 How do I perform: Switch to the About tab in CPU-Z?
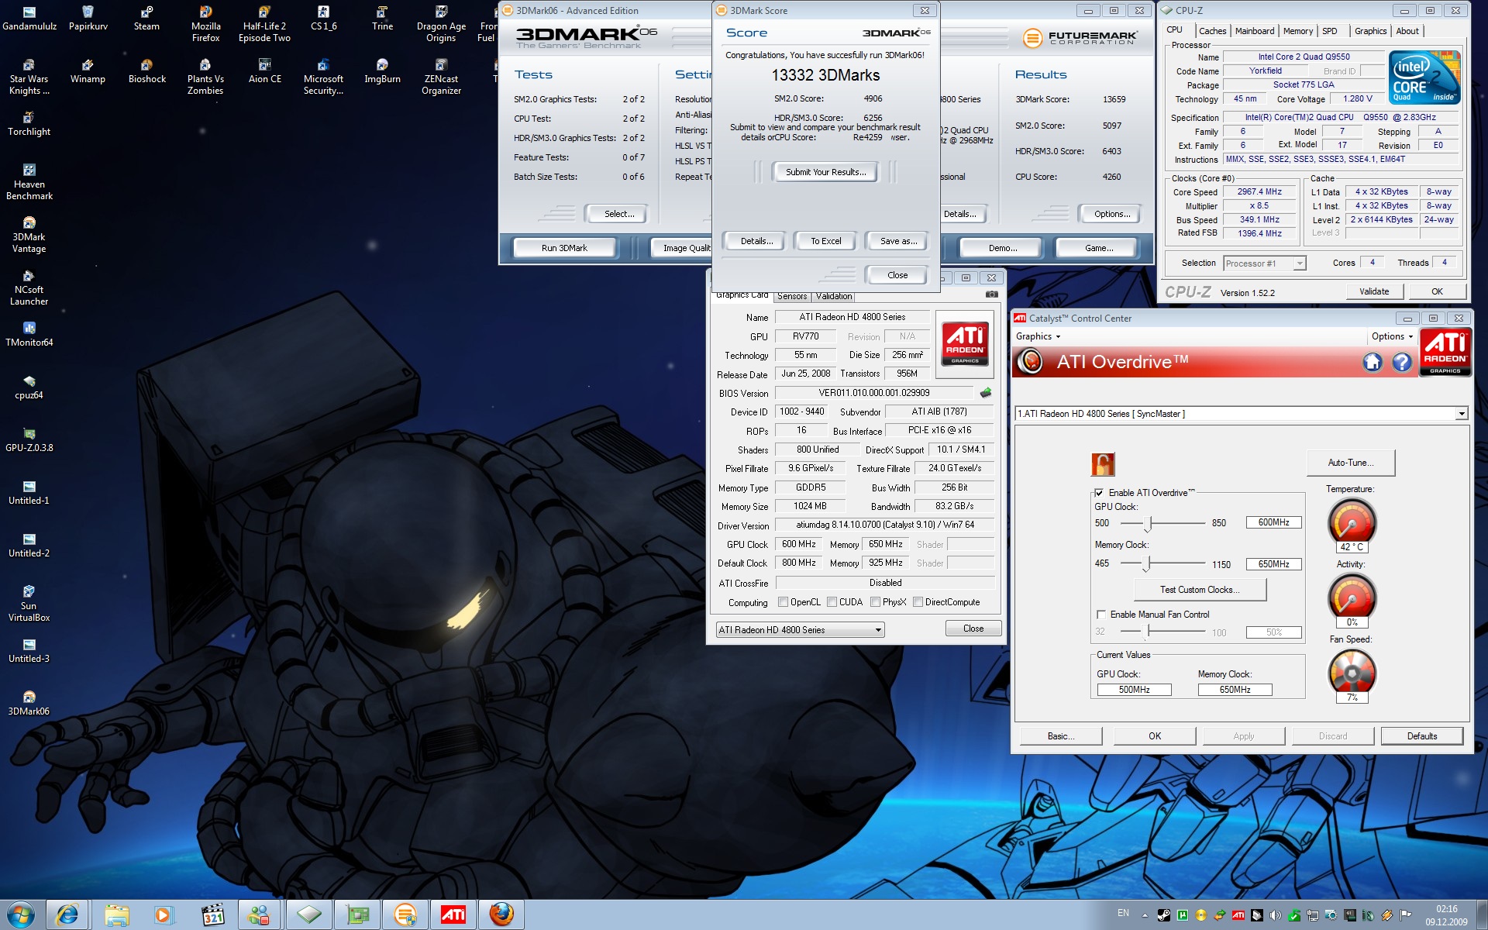[x=1407, y=31]
